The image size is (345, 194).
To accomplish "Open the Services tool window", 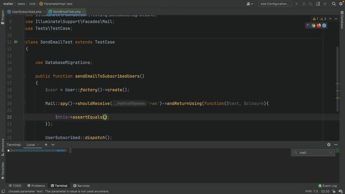I will [81, 185].
